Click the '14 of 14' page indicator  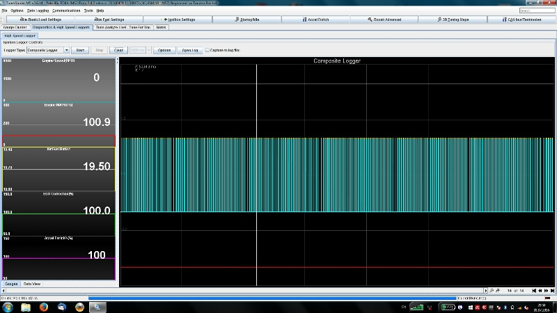click(x=515, y=291)
